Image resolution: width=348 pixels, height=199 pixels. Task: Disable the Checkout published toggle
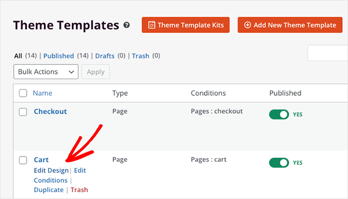279,114
